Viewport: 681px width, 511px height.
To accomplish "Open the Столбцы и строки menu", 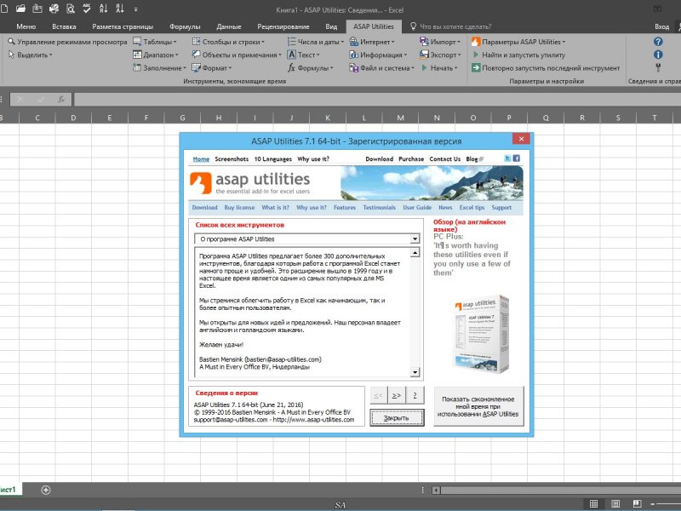I will (x=228, y=42).
